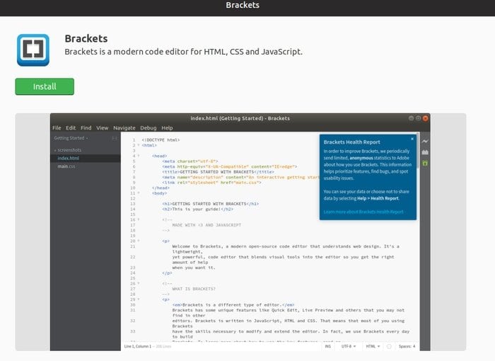Open the Edit menu in Brackets preview

(71, 127)
